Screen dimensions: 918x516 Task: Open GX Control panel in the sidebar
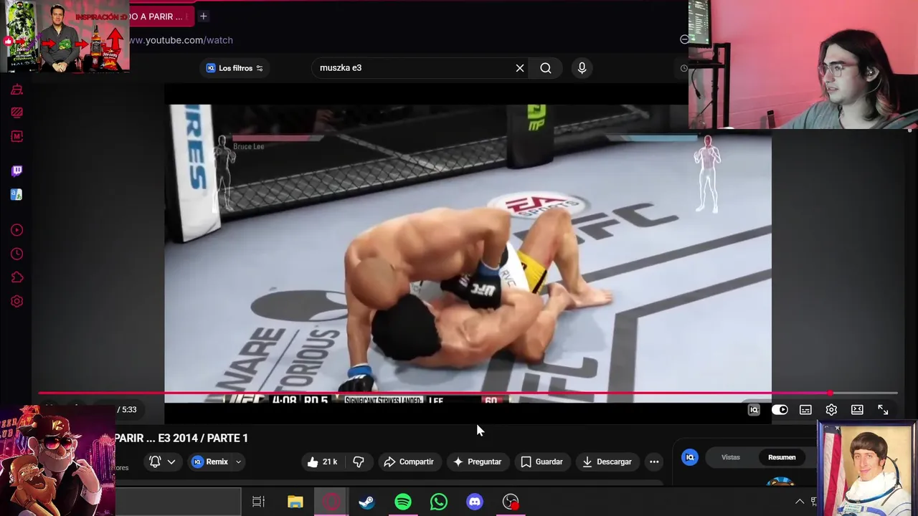tap(16, 113)
